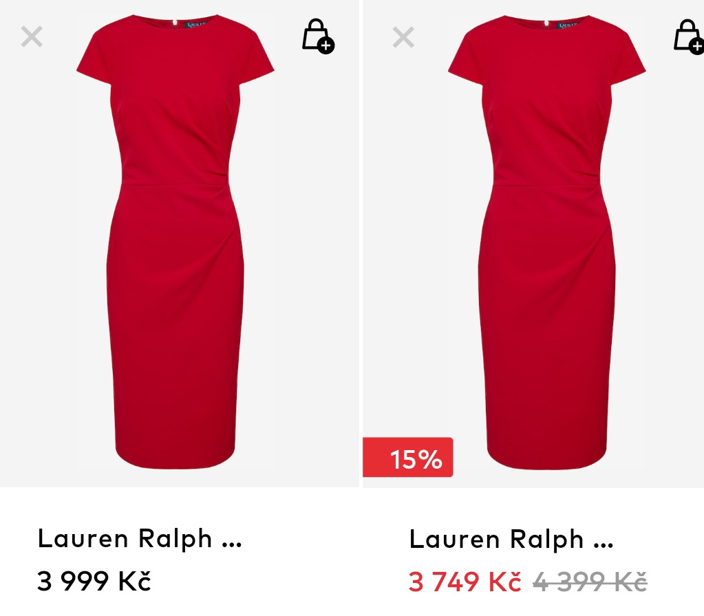This screenshot has height=616, width=704.
Task: Open the right red dress product image
Action: [547, 242]
